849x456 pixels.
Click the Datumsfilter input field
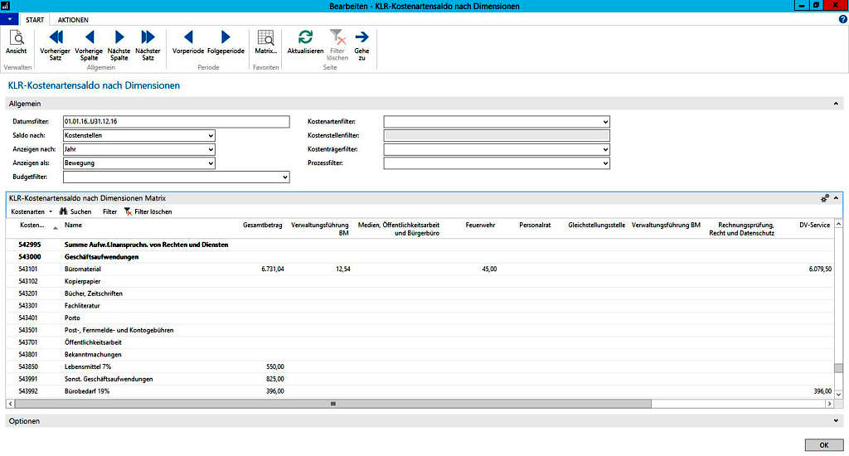[176, 122]
